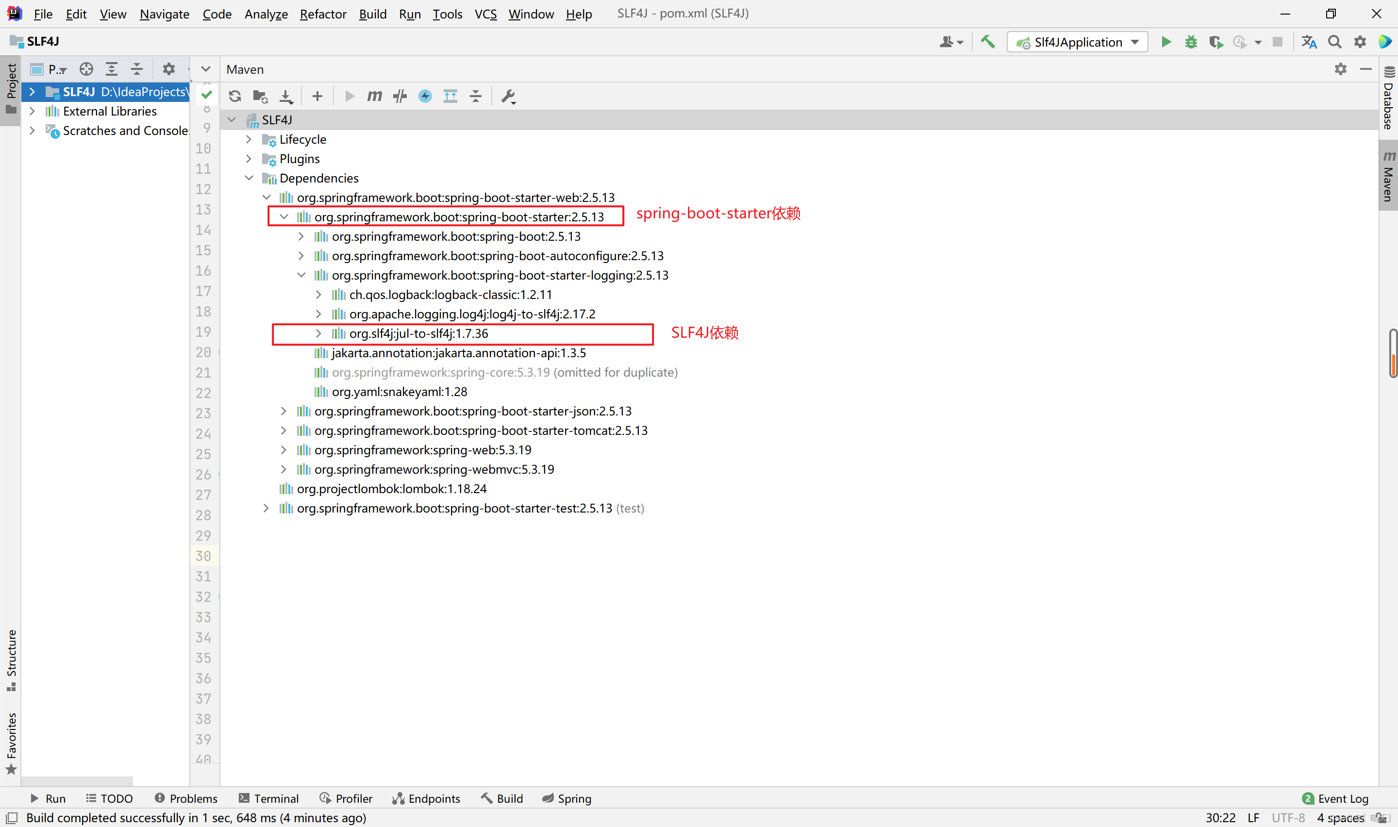Click the green inspection checkmark
1398x827 pixels.
pos(207,95)
